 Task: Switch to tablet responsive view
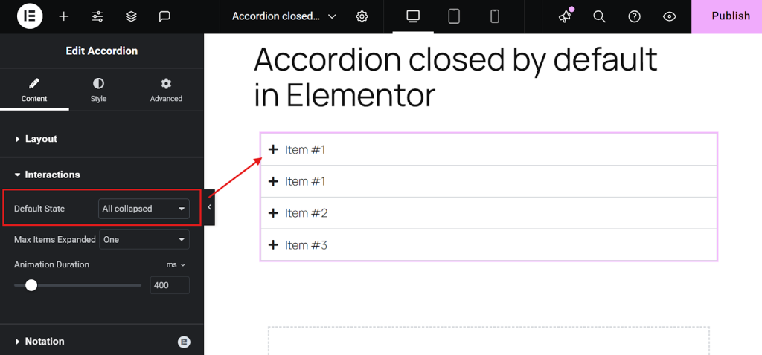pos(454,16)
